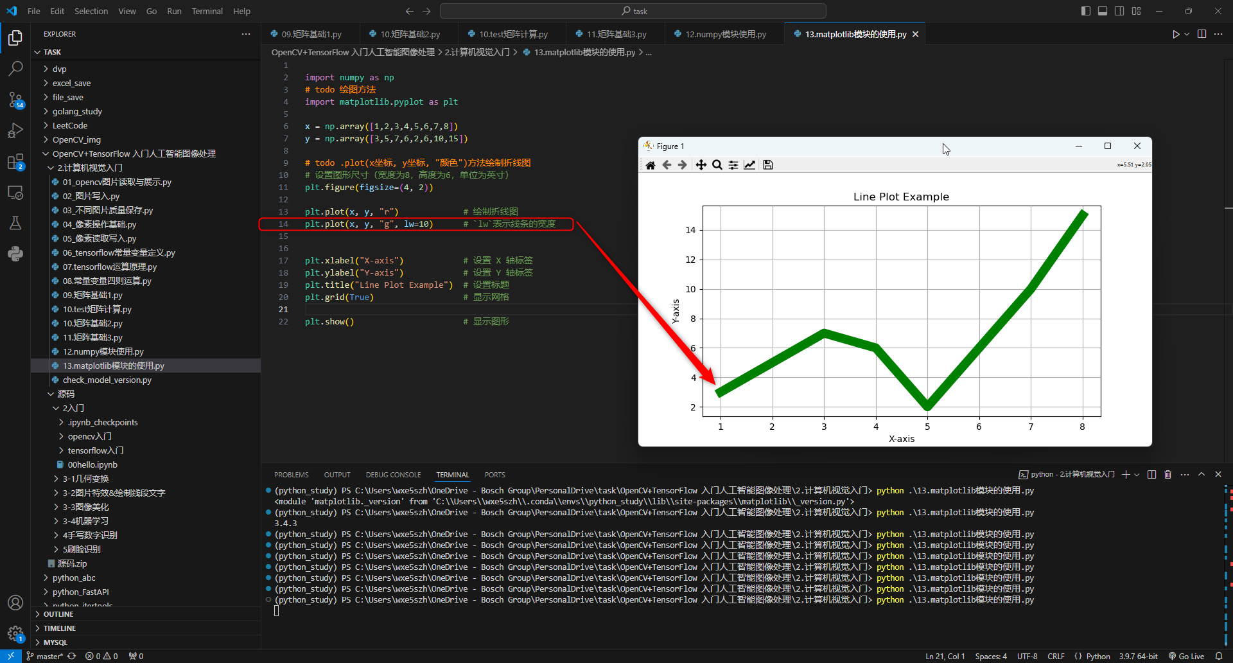Toggle the primary sidebar layout button
Image resolution: width=1233 pixels, height=663 pixels.
1085,11
